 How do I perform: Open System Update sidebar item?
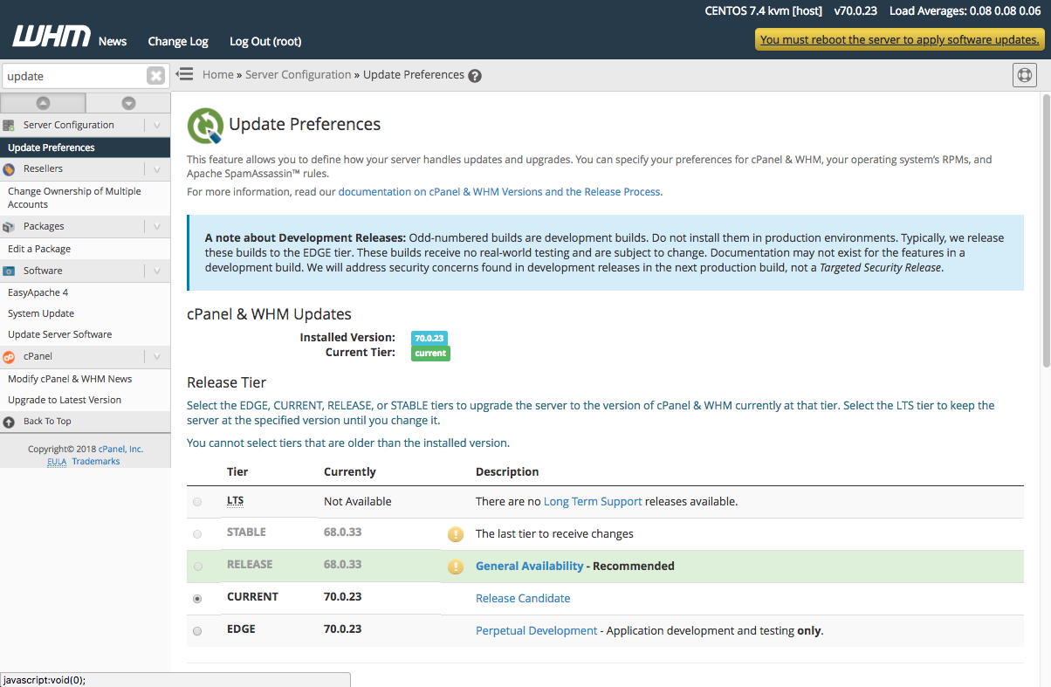click(41, 313)
